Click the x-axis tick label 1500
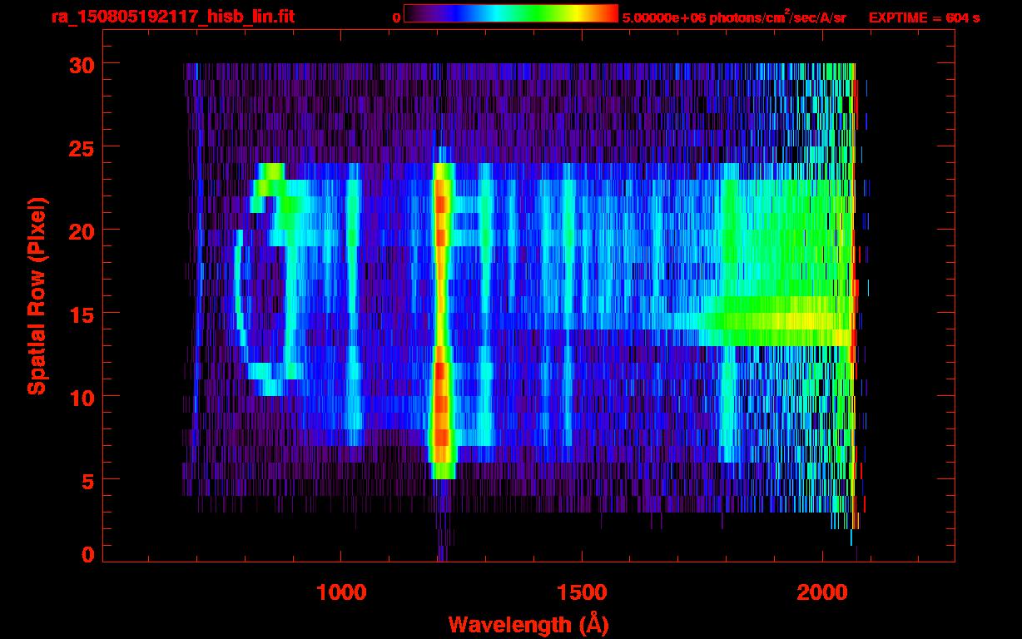Image resolution: width=1022 pixels, height=639 pixels. coord(582,592)
